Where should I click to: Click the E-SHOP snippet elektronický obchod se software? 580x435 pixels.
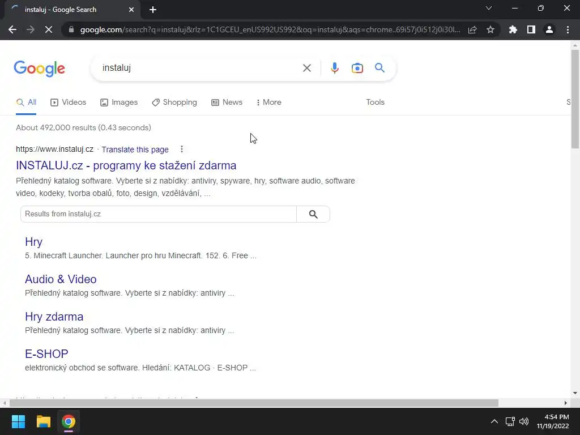140,368
